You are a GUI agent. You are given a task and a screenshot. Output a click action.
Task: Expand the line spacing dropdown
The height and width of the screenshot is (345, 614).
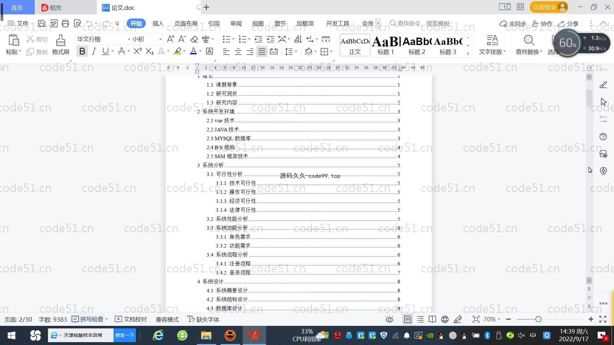(x=296, y=51)
